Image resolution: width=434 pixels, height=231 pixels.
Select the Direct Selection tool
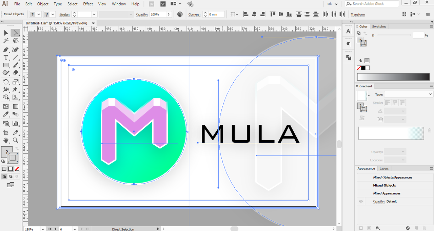[x=15, y=33]
